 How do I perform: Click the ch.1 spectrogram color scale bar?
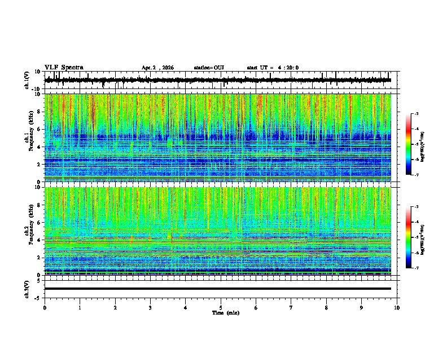tap(409, 144)
